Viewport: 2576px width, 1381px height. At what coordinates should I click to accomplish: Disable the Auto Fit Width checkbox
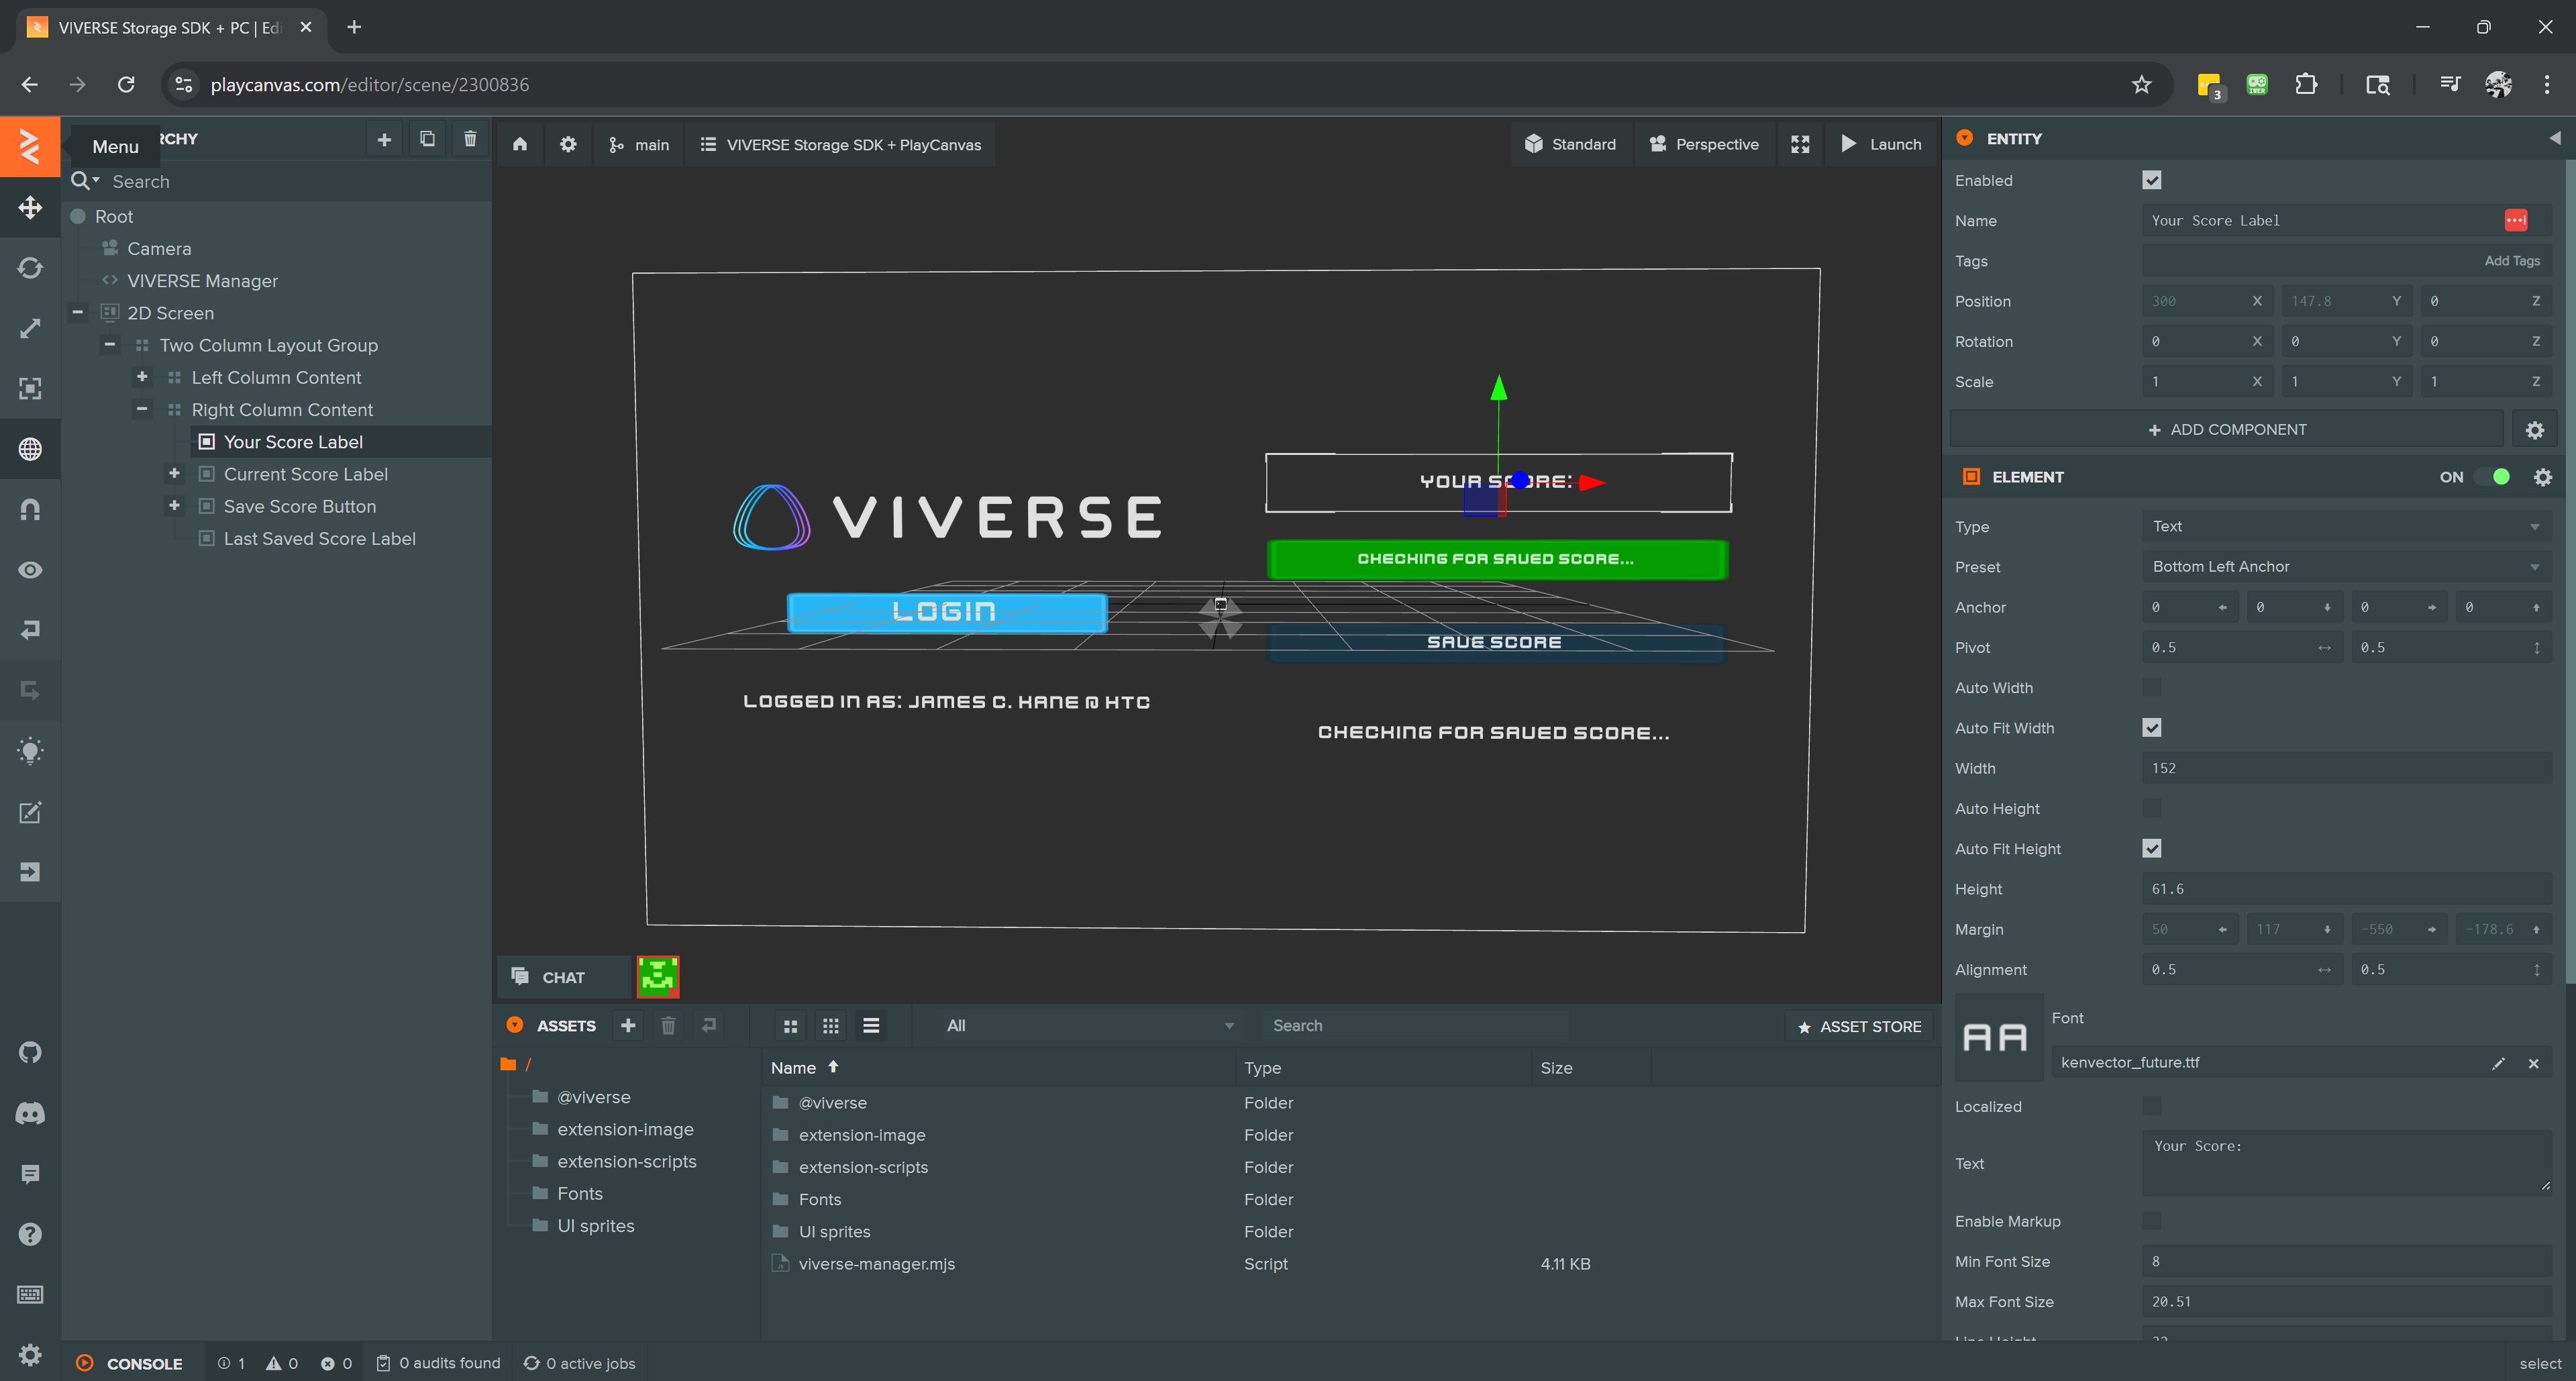(2151, 728)
